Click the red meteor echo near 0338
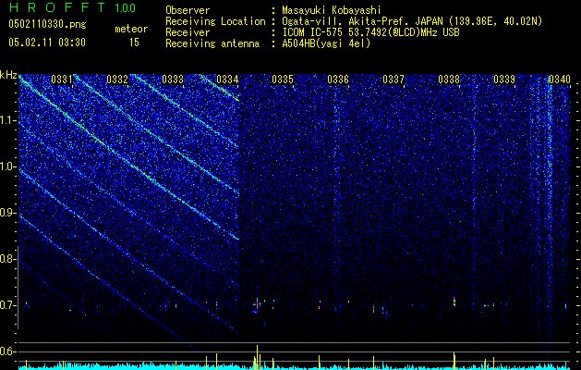Screen dimensions: 581x370 tap(454, 301)
